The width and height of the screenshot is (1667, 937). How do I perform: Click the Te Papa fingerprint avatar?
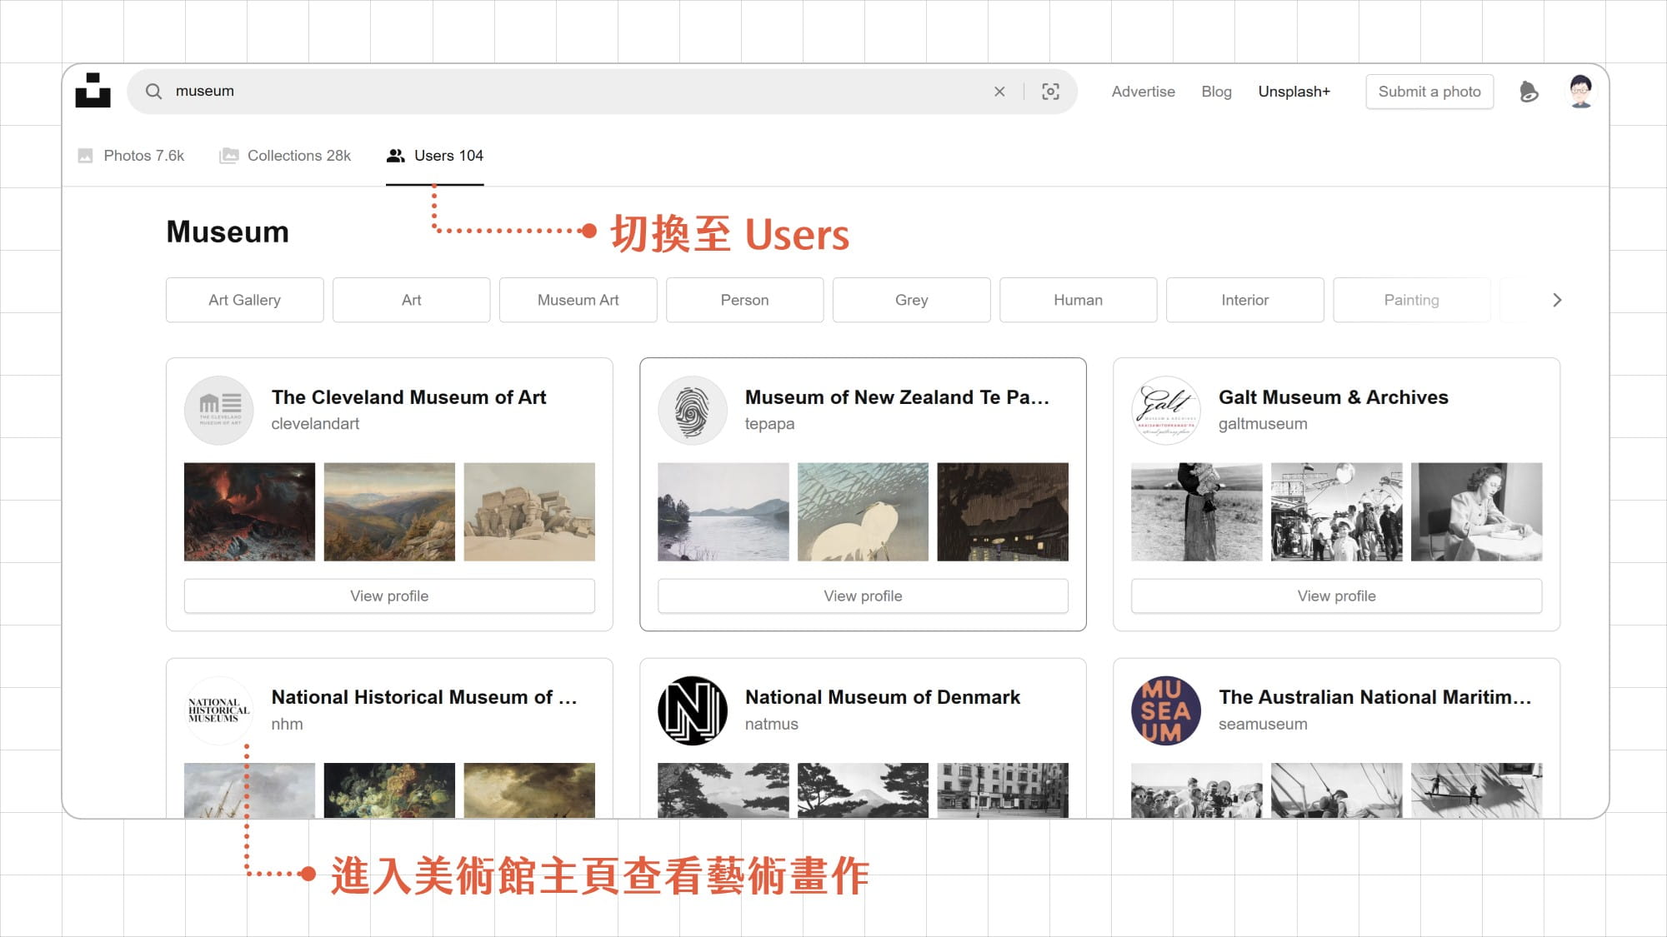pos(693,411)
